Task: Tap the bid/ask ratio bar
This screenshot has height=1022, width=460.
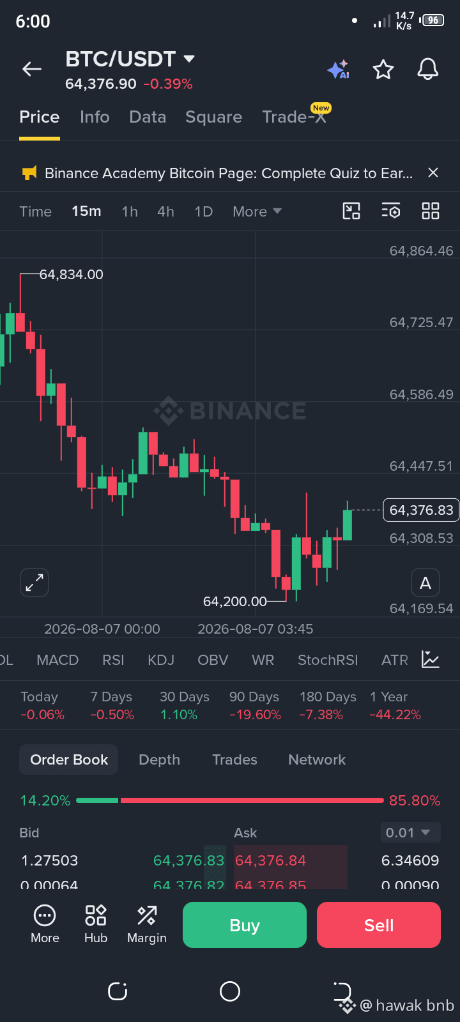Action: click(230, 800)
